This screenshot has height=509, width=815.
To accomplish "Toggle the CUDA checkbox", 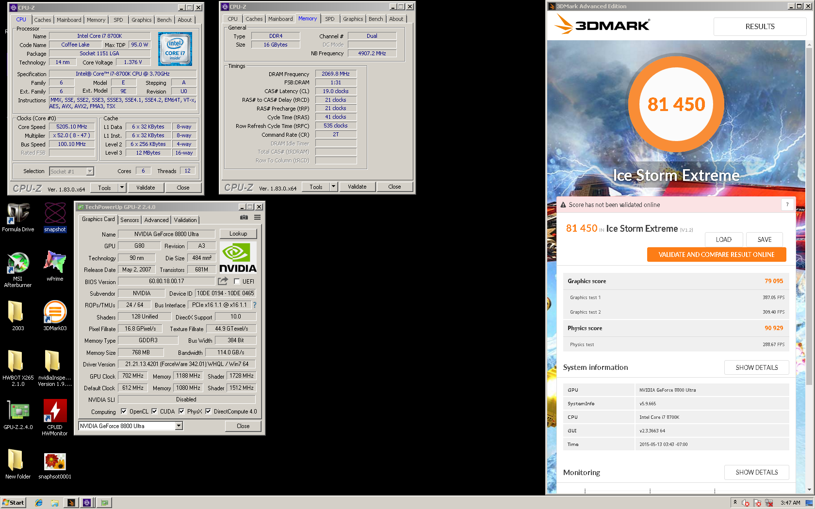I will click(x=154, y=411).
